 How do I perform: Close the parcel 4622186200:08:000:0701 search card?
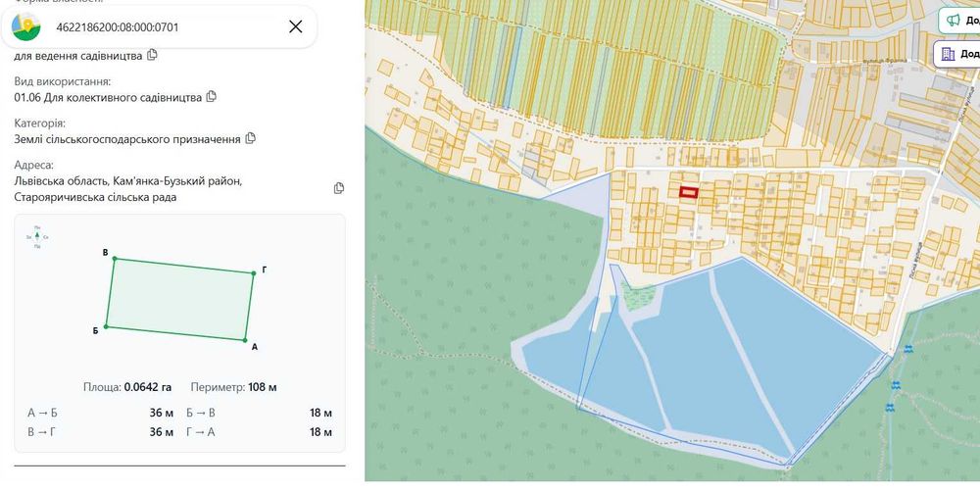(x=296, y=26)
